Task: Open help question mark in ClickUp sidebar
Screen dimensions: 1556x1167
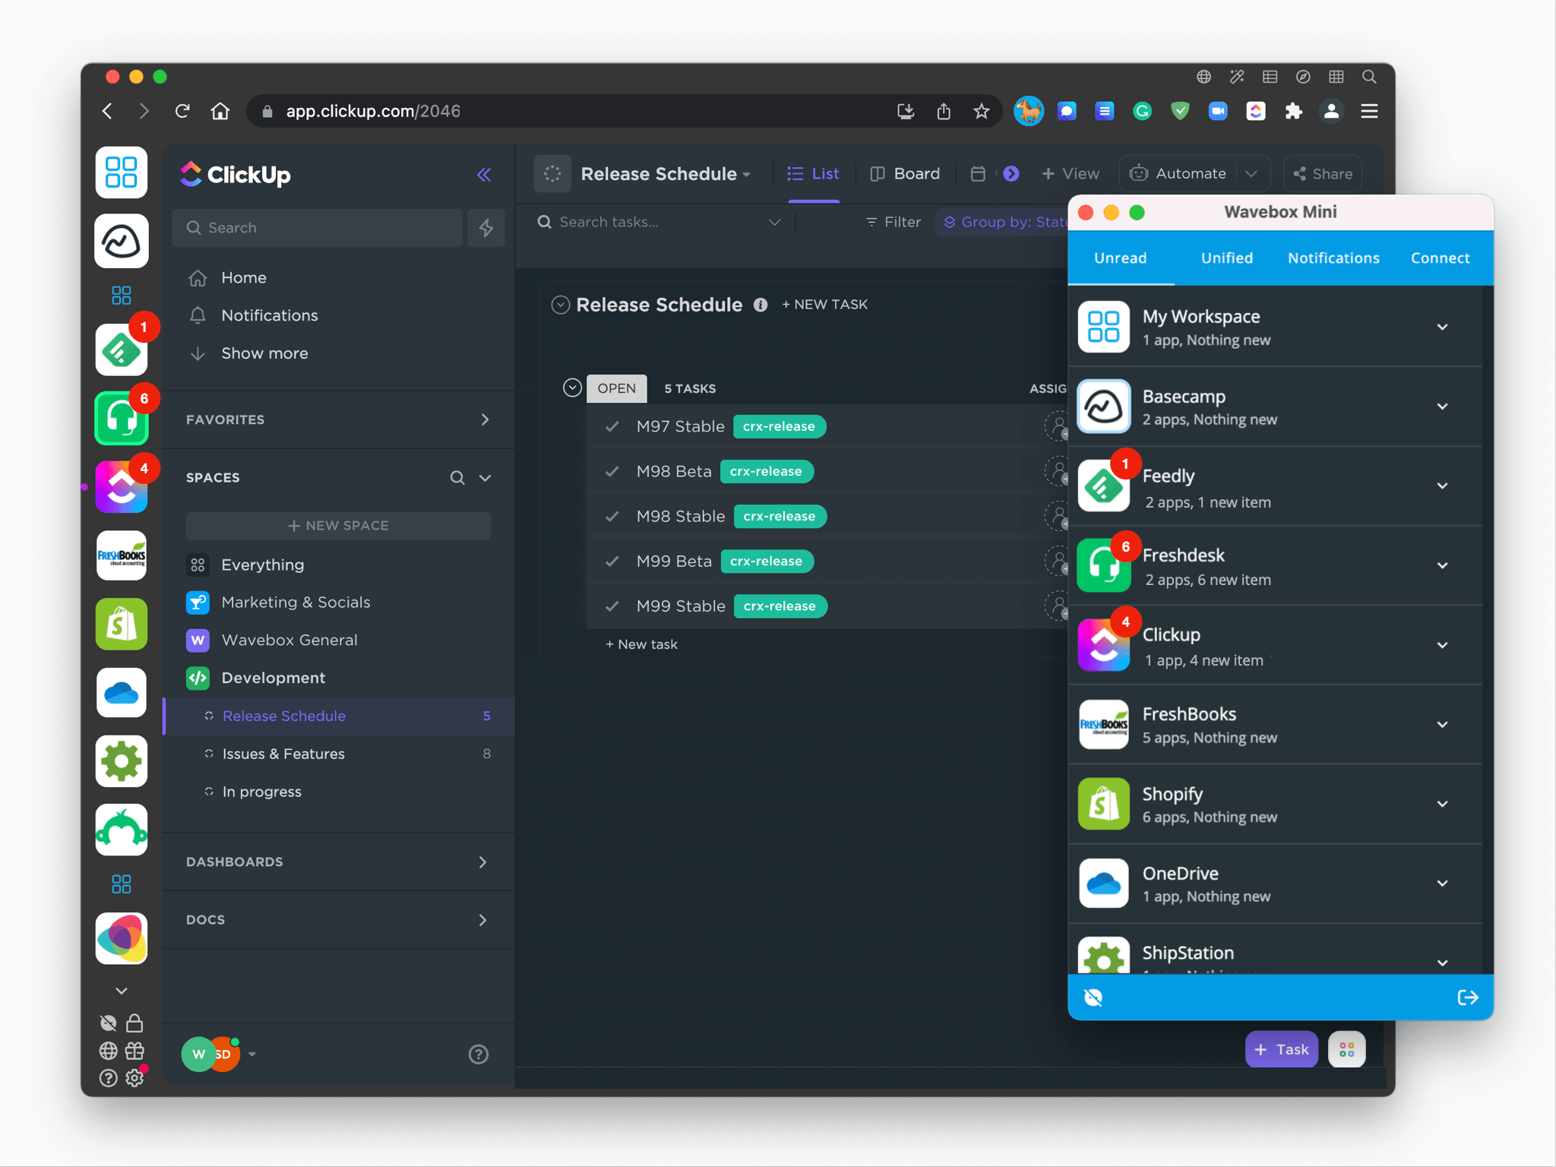Action: point(479,1054)
